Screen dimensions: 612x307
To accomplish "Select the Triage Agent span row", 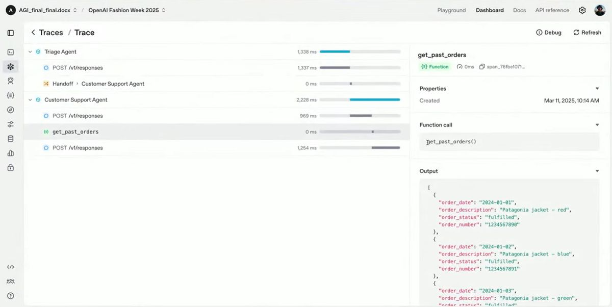I will (x=217, y=52).
